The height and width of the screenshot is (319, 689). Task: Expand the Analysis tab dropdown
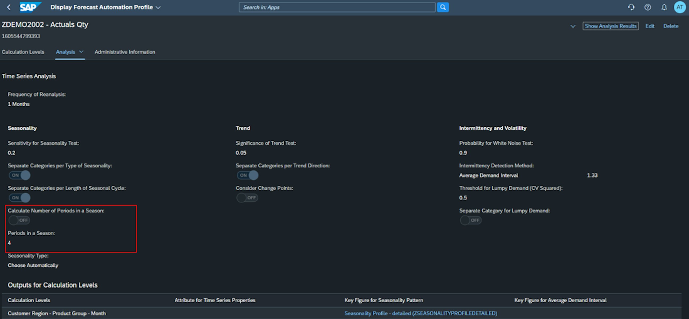click(x=81, y=52)
